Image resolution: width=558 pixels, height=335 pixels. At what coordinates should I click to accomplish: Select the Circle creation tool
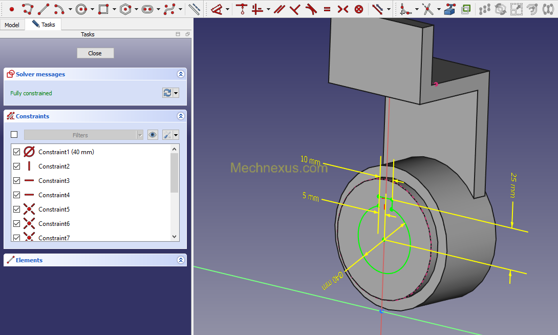pyautogui.click(x=81, y=9)
